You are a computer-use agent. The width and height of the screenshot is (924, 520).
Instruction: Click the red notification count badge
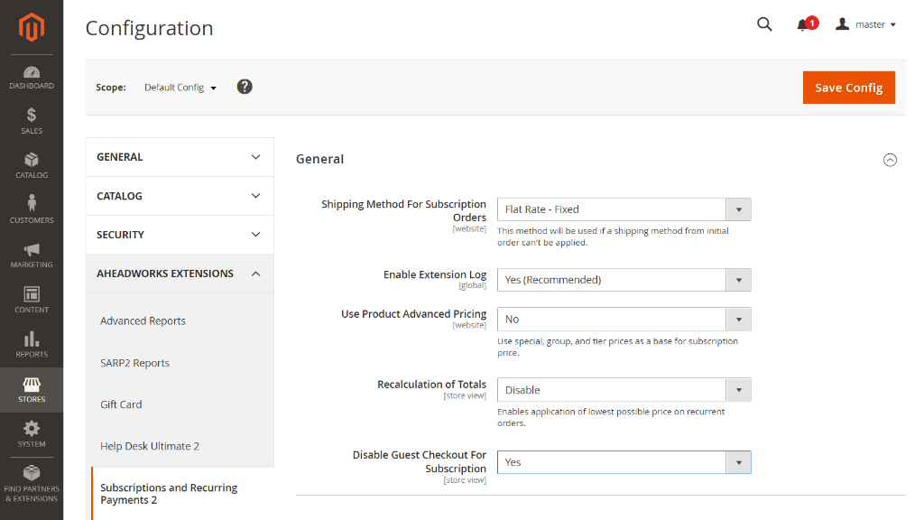pyautogui.click(x=812, y=23)
